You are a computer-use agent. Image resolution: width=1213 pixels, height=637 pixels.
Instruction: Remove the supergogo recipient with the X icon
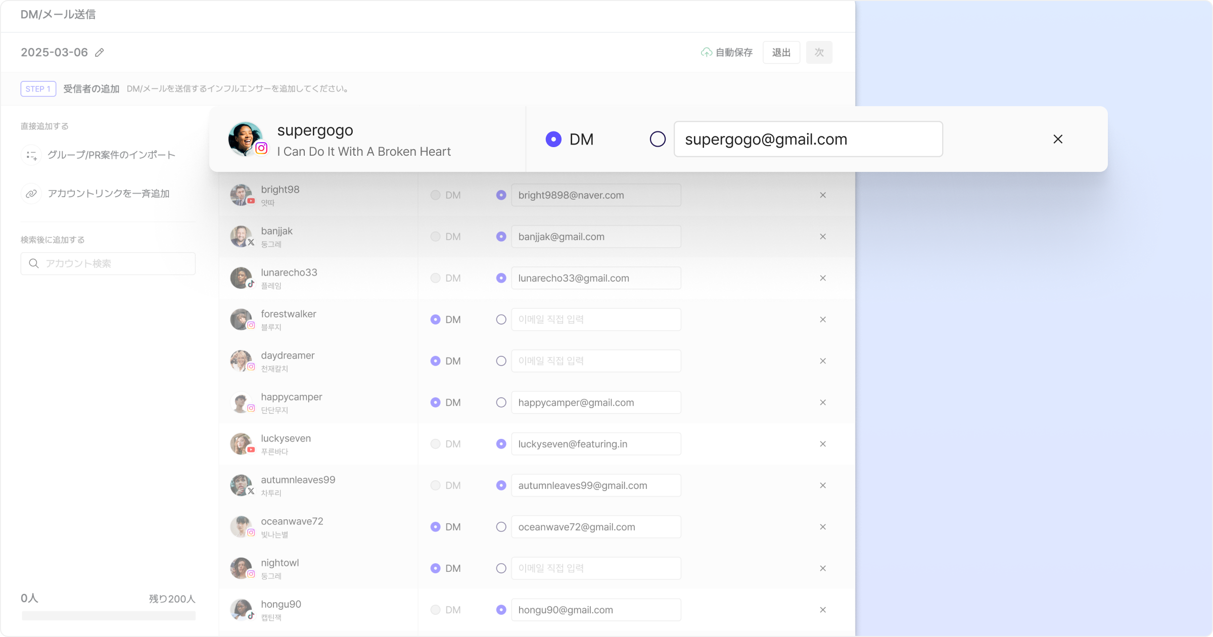pyautogui.click(x=1058, y=139)
